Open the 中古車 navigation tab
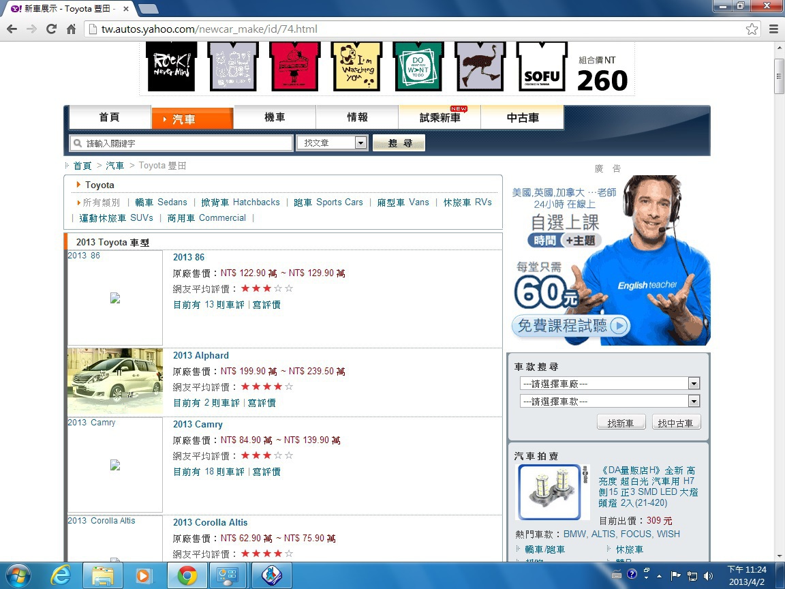 click(523, 117)
